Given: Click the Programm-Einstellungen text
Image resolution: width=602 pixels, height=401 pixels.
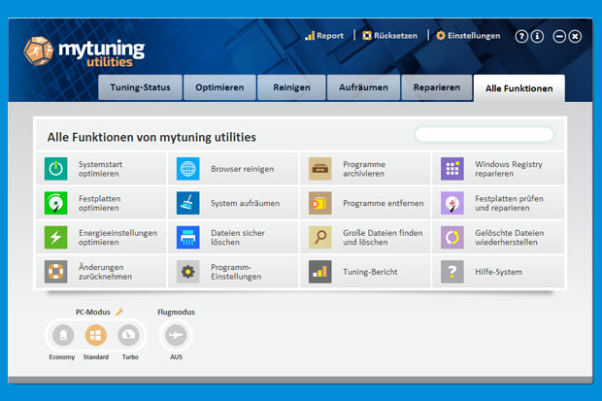Looking at the screenshot, I should pos(236,272).
